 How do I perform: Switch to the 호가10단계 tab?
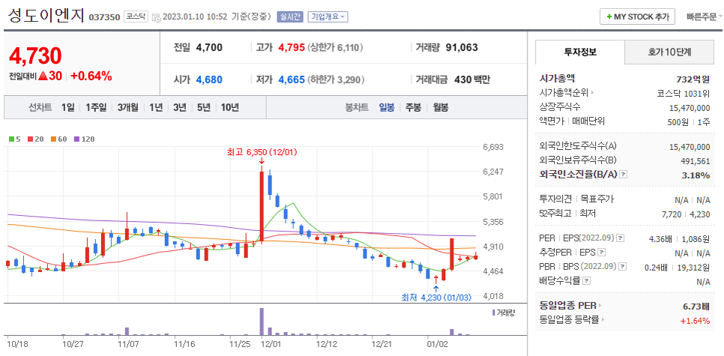point(669,52)
